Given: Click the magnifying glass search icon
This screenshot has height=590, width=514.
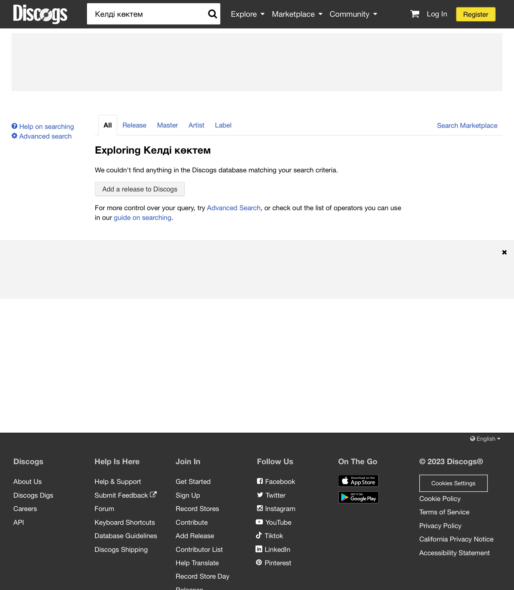Looking at the screenshot, I should pos(212,14).
